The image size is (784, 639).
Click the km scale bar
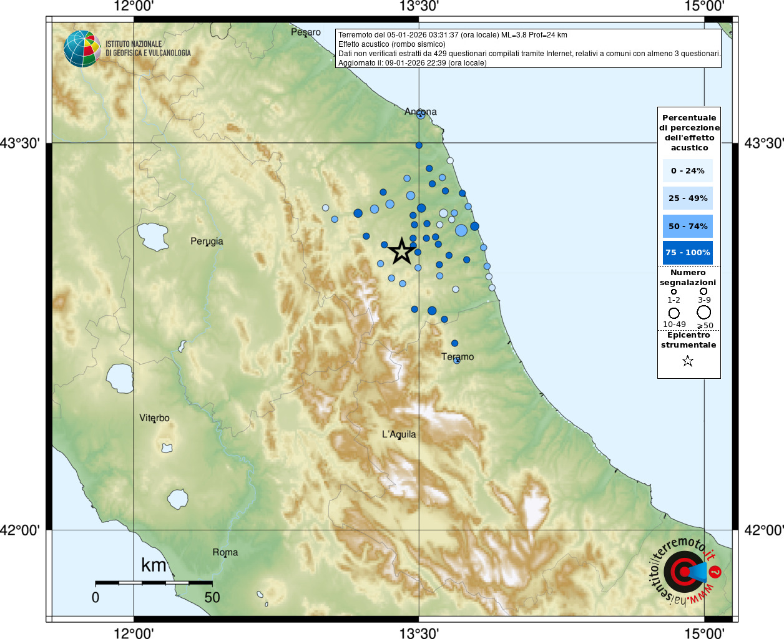[154, 583]
